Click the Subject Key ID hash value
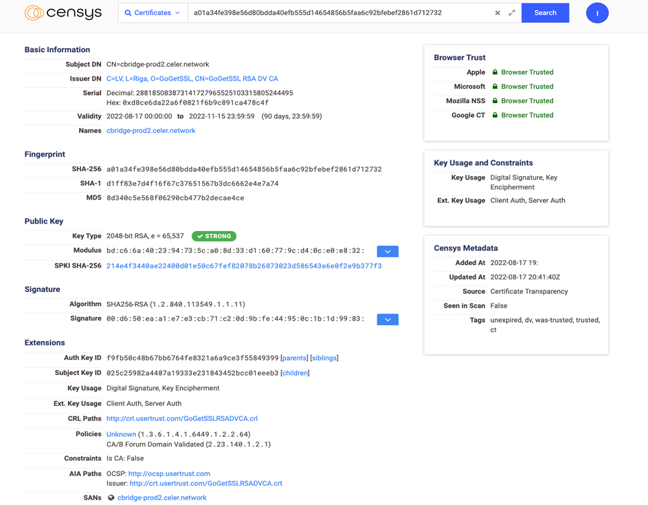648x505 pixels. 192,373
